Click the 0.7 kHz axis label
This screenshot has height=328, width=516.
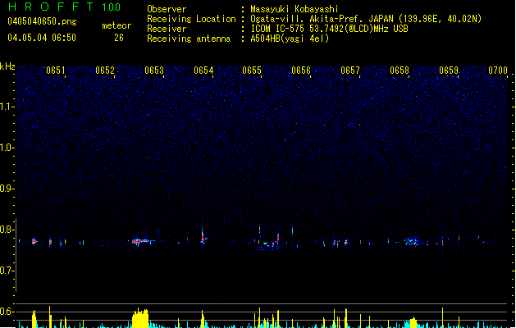(x=7, y=271)
